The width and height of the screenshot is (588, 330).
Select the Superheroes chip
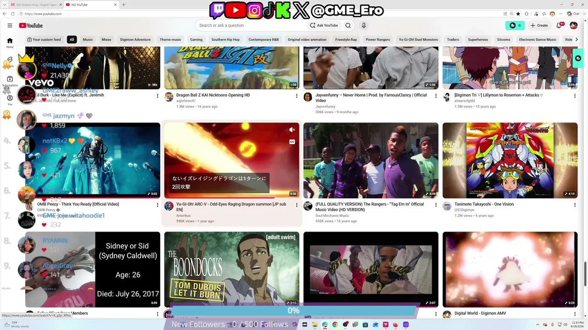pyautogui.click(x=478, y=39)
